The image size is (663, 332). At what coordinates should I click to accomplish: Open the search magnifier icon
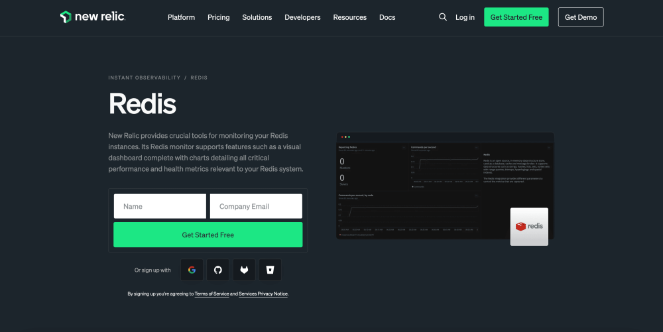coord(443,17)
